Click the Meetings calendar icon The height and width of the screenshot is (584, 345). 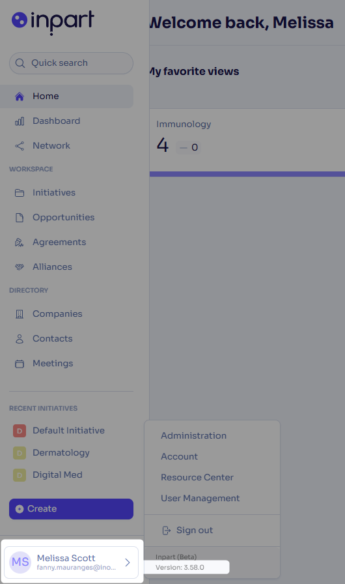20,364
